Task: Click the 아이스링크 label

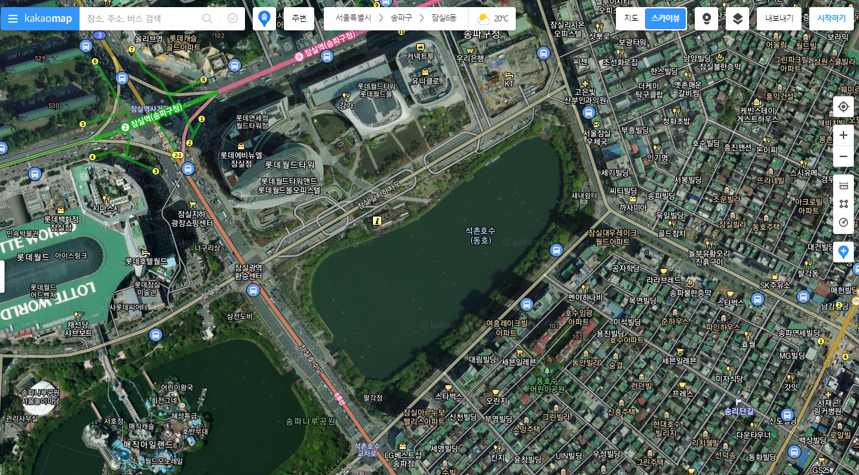Action: click(x=71, y=256)
